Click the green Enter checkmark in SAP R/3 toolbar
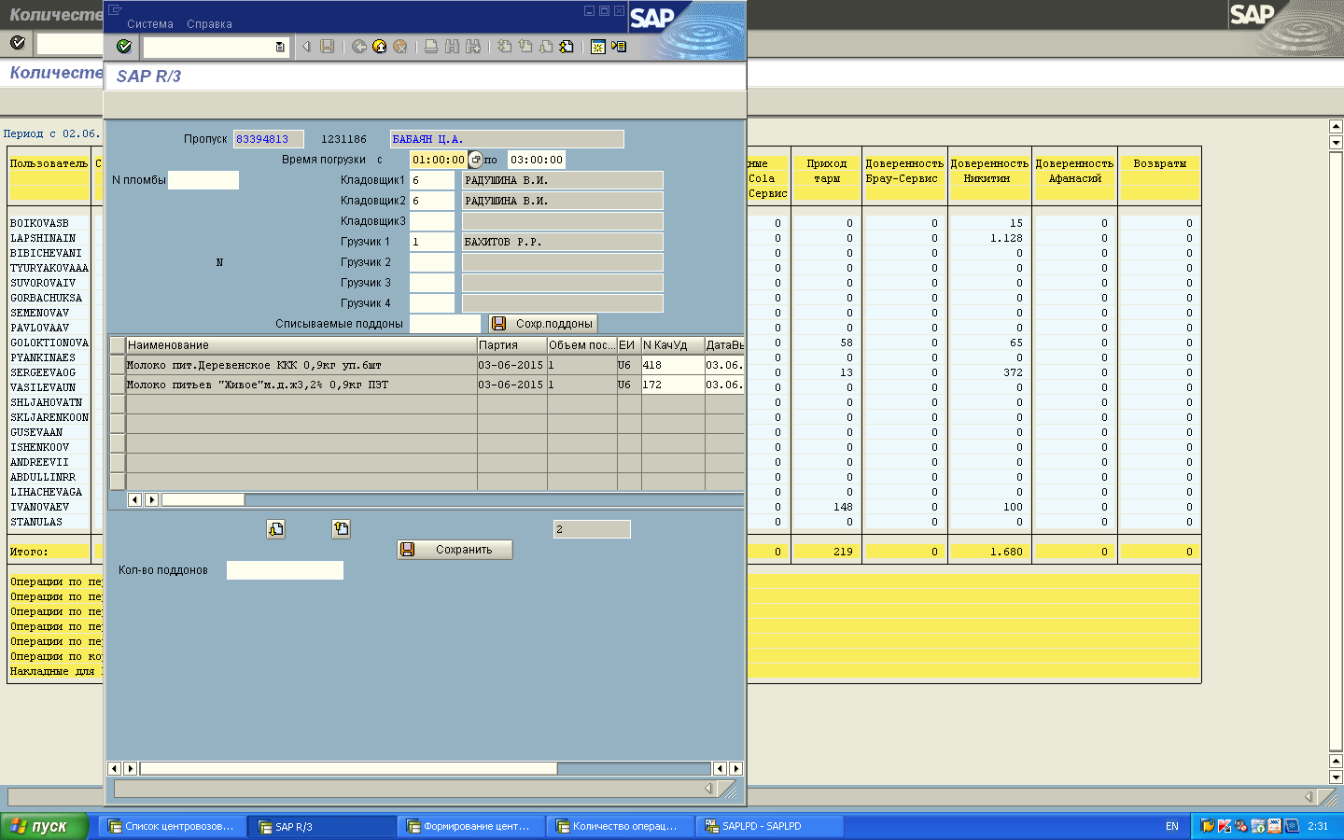Image resolution: width=1344 pixels, height=840 pixels. [x=124, y=47]
